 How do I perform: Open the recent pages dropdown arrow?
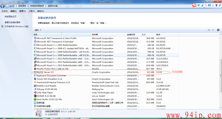coord(10,6)
